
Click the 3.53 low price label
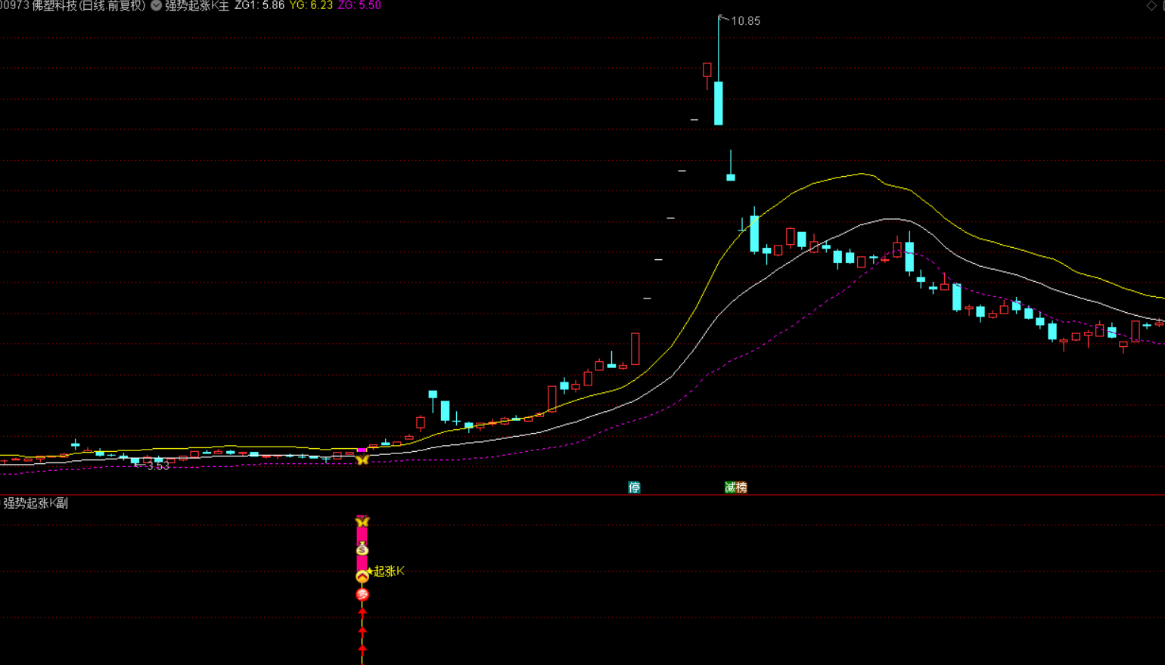point(157,466)
